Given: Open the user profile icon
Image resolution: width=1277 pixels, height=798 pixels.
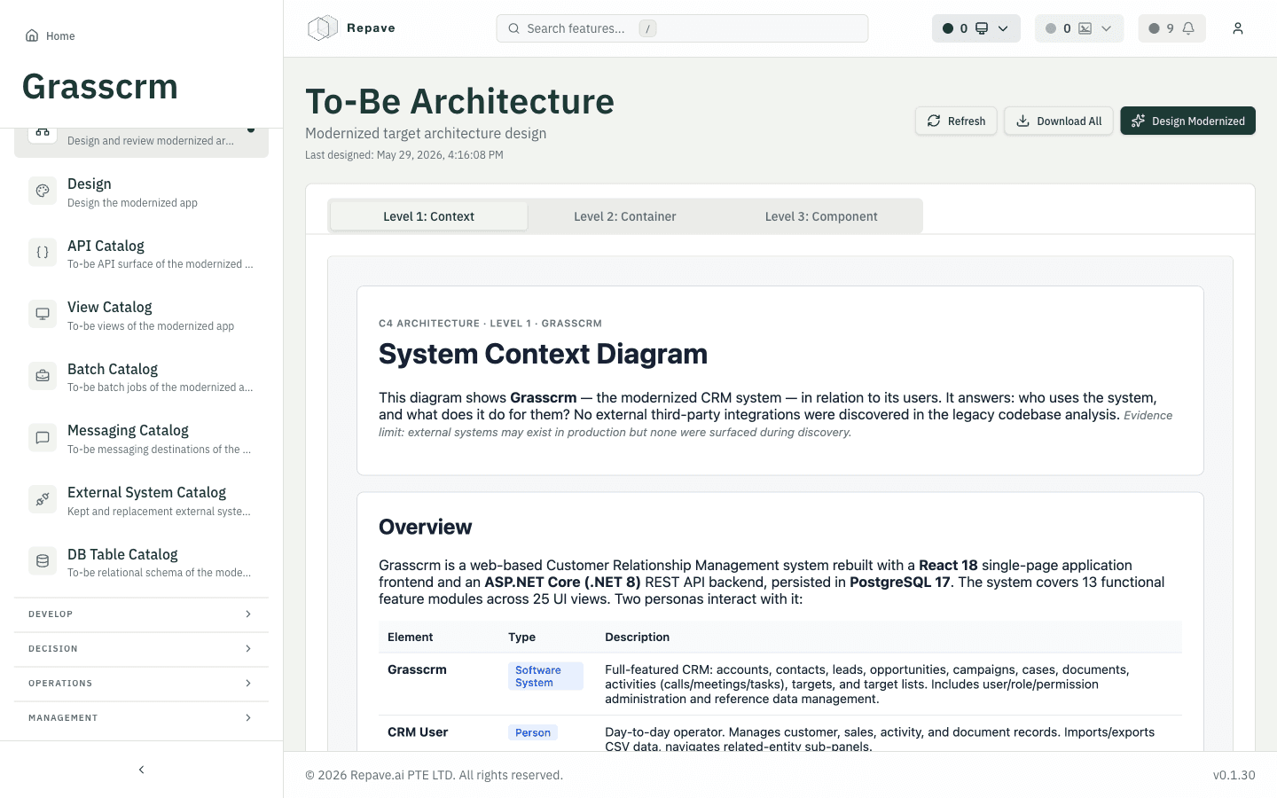Looking at the screenshot, I should (1238, 28).
